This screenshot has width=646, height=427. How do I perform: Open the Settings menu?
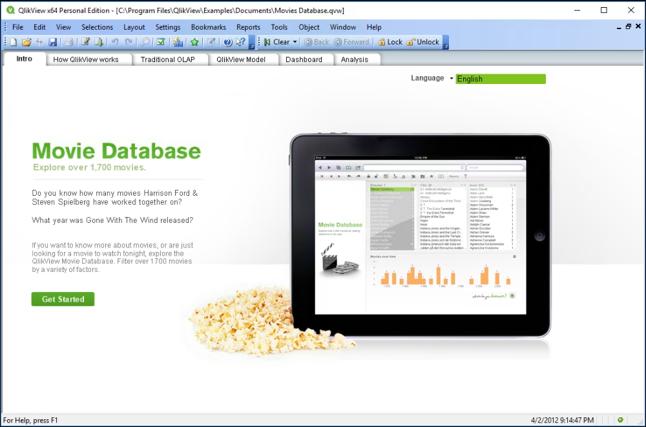tap(168, 27)
